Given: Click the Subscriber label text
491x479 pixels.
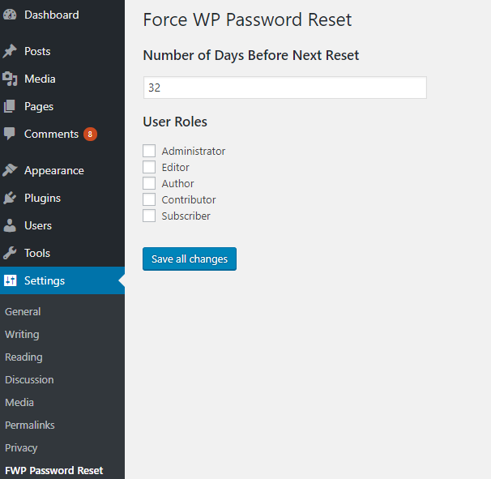Looking at the screenshot, I should point(186,216).
